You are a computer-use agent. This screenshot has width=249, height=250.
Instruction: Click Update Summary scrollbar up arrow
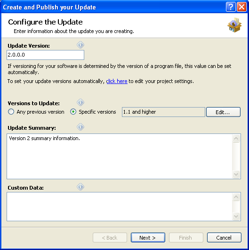[236, 138]
